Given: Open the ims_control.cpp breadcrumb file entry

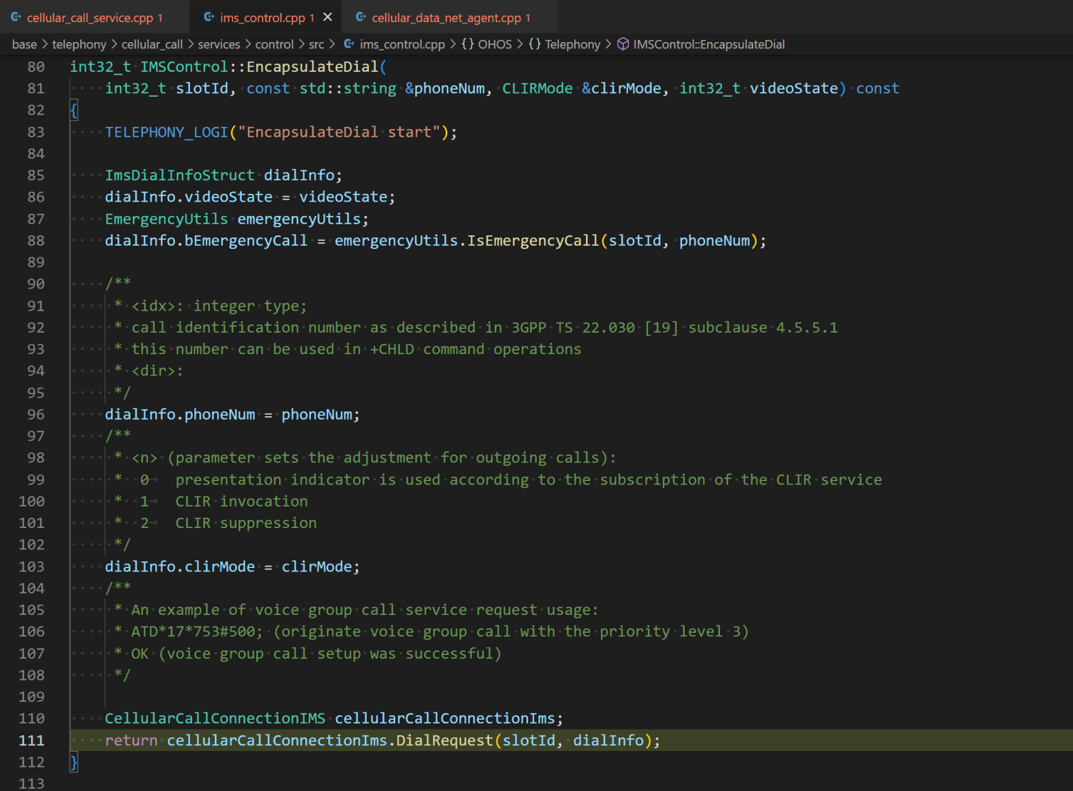Looking at the screenshot, I should click(402, 44).
